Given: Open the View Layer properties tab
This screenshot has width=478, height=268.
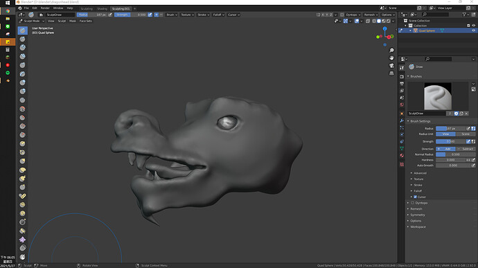Looking at the screenshot, I should [x=402, y=91].
